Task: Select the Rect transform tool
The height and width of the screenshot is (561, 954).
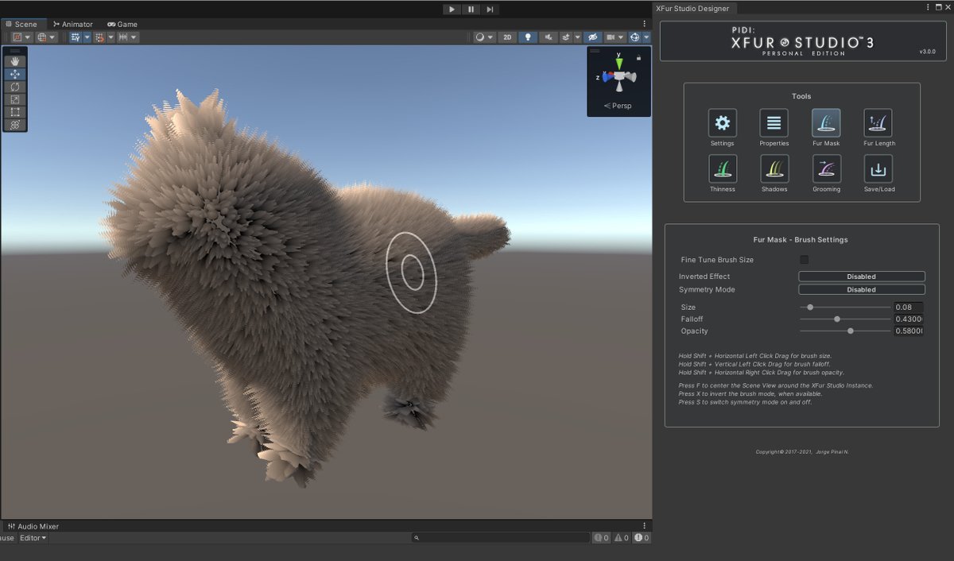Action: 15,112
